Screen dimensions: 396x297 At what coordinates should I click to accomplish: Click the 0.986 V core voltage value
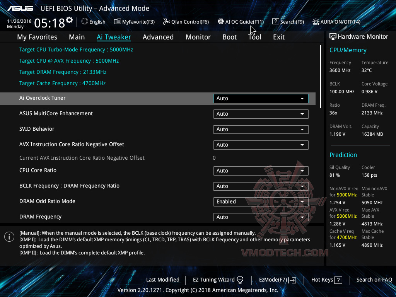pos(369,92)
